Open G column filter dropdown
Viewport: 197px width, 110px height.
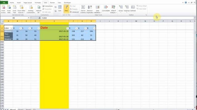click(85, 28)
